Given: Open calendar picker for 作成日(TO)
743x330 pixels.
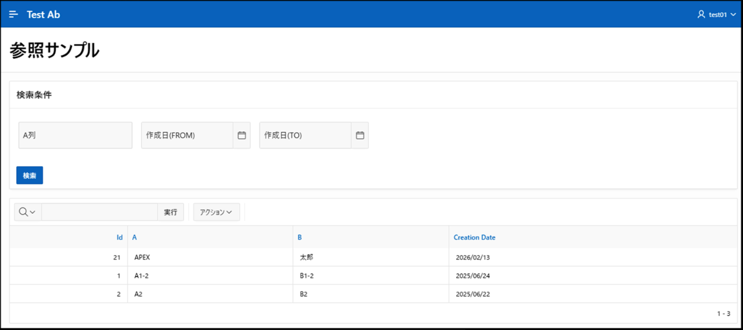Looking at the screenshot, I should coord(360,135).
